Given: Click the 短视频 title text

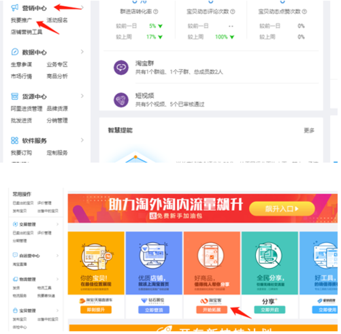Looking at the screenshot, I should tap(145, 96).
